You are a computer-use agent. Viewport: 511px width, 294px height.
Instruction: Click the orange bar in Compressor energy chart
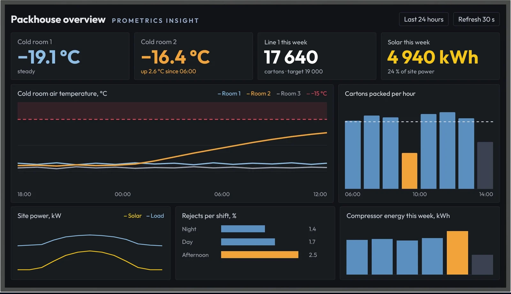pos(457,253)
